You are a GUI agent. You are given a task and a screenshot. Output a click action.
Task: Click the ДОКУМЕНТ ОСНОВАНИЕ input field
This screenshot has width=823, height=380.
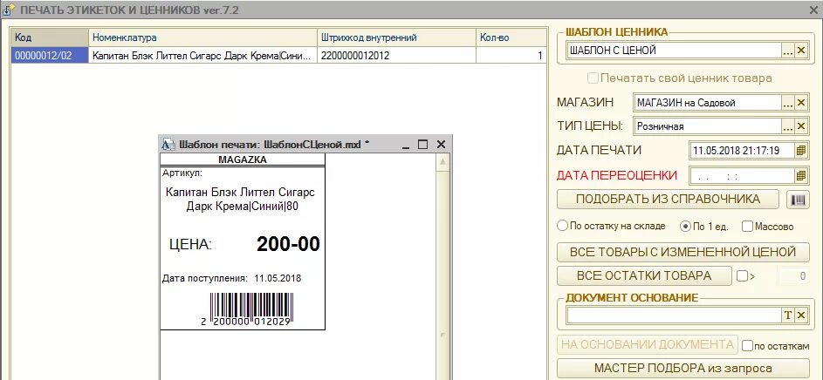tap(674, 315)
